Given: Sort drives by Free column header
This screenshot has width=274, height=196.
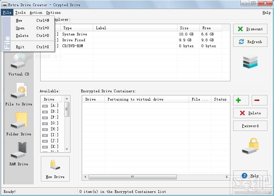Looking at the screenshot, I should pyautogui.click(x=210, y=28).
